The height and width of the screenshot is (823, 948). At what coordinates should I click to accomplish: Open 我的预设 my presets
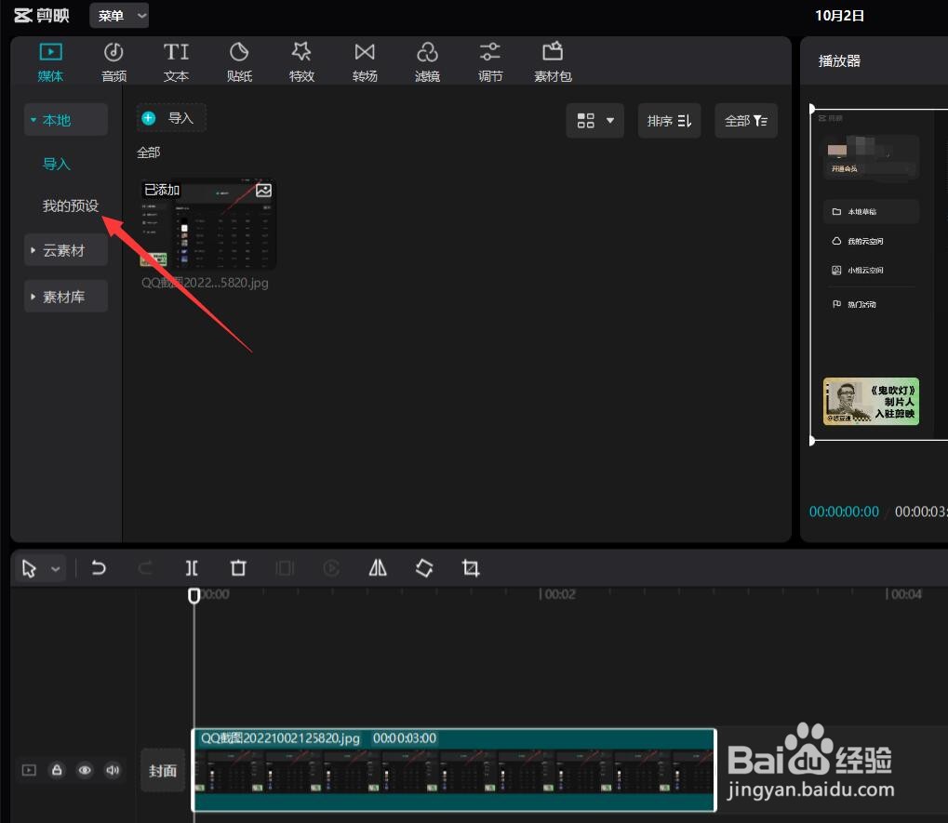pos(70,206)
